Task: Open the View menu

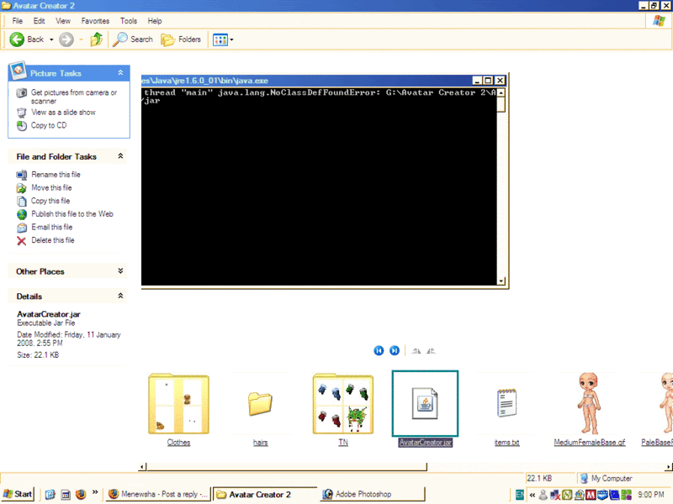Action: point(63,20)
